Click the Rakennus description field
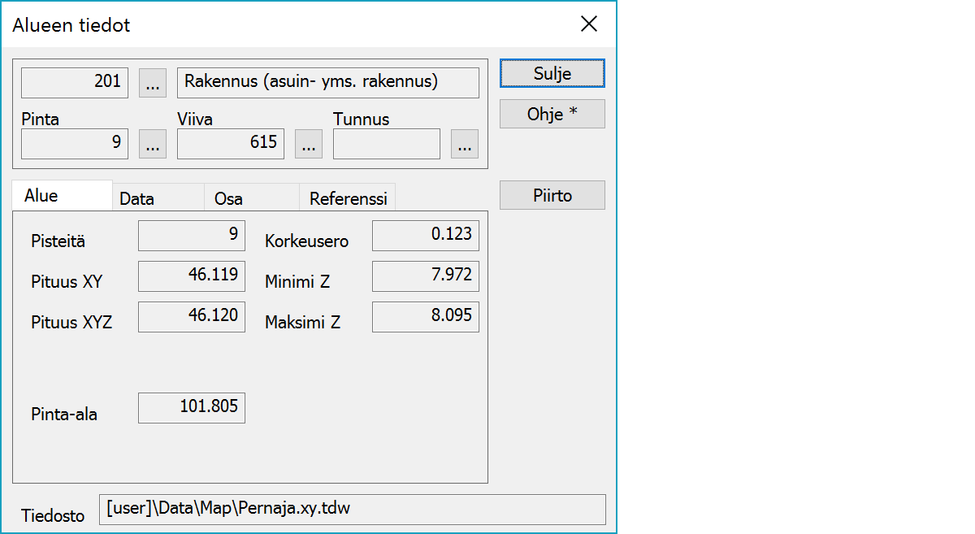This screenshot has width=975, height=534. click(x=327, y=83)
